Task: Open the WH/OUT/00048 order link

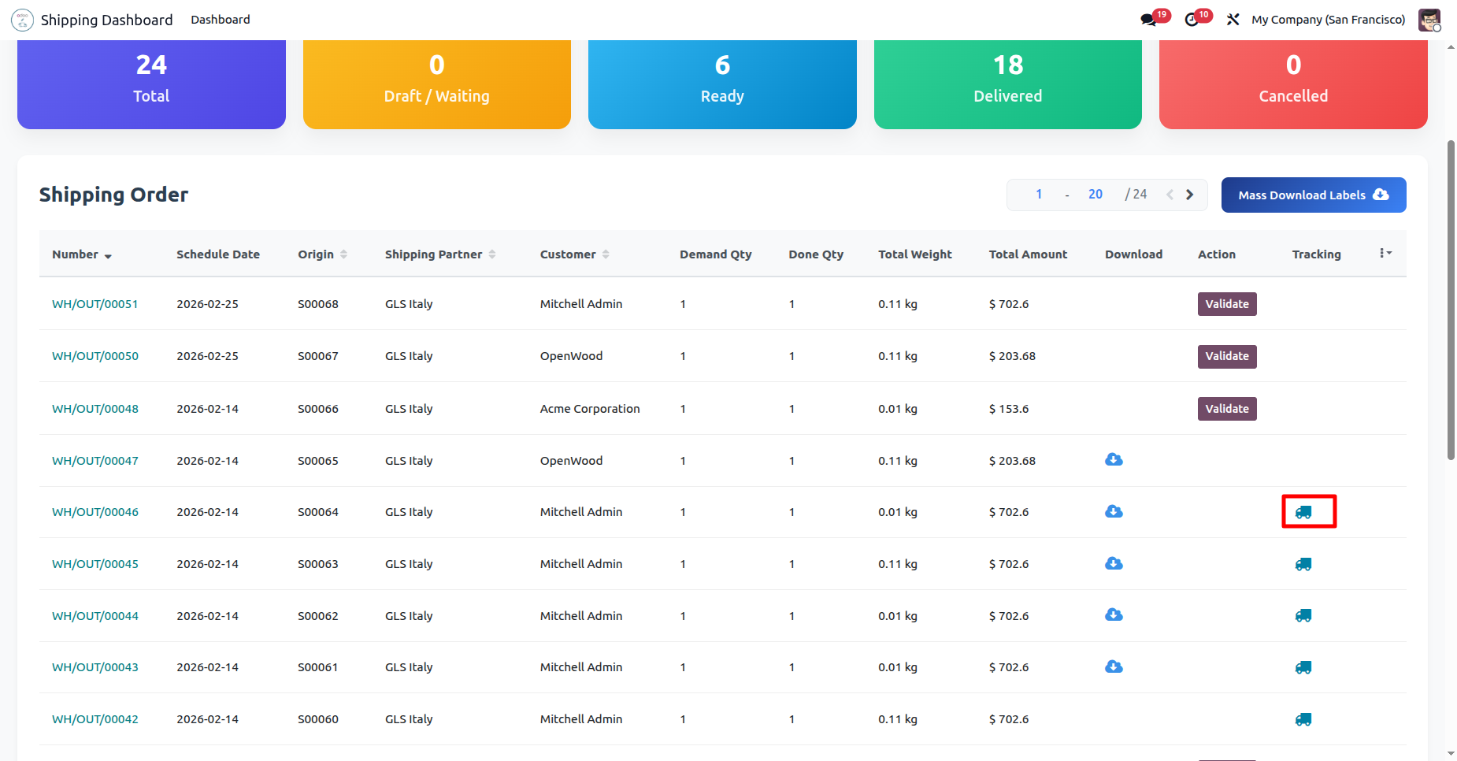Action: [95, 409]
